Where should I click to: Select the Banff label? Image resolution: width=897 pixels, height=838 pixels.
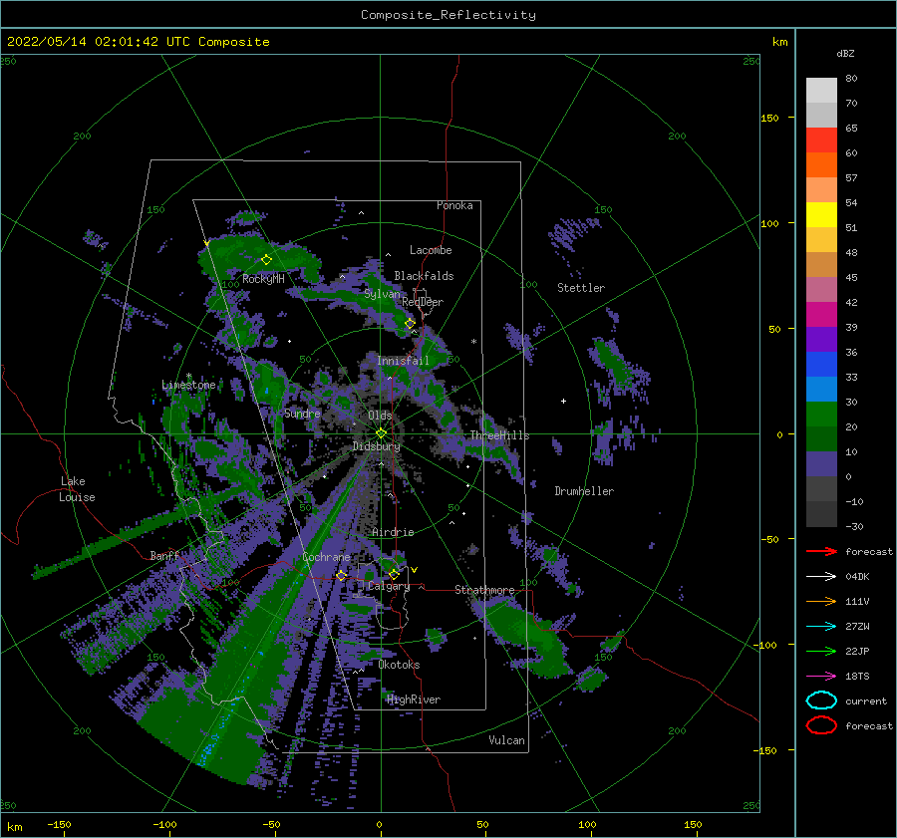pos(164,555)
